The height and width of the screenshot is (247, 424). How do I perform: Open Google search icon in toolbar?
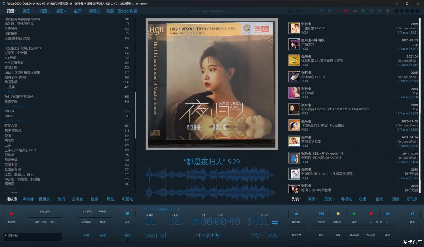pos(330,11)
